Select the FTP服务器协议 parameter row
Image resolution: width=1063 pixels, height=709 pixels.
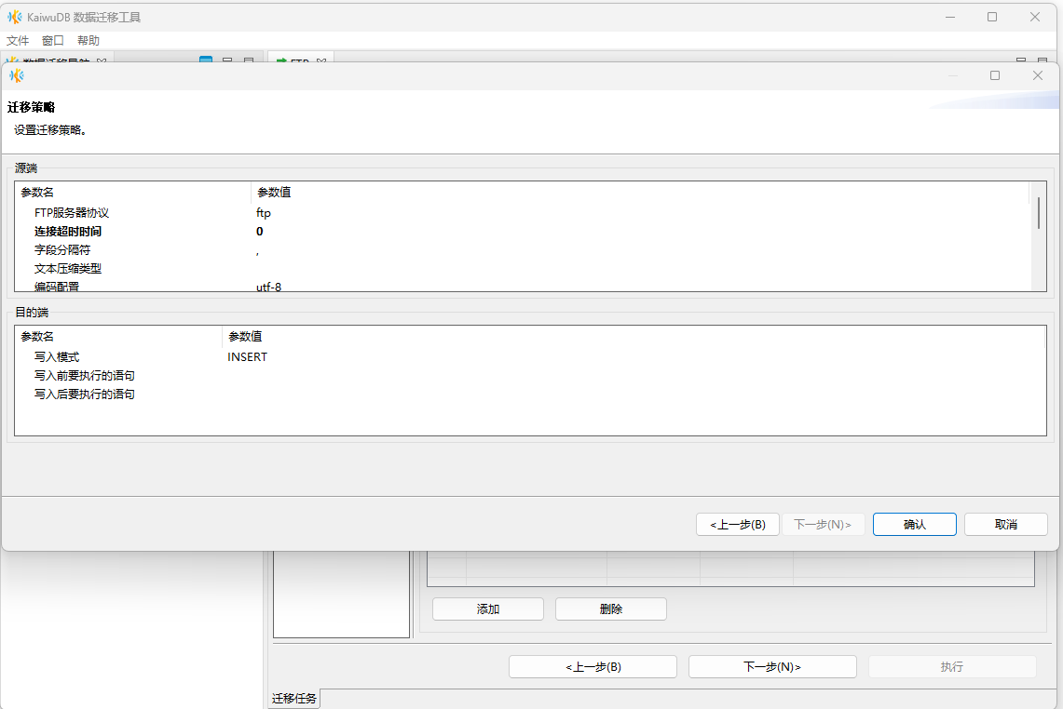point(72,213)
